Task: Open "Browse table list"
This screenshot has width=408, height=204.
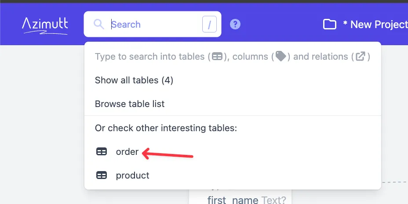Action: [130, 104]
